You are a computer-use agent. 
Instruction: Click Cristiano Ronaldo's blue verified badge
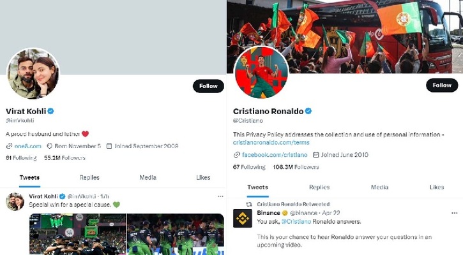308,111
